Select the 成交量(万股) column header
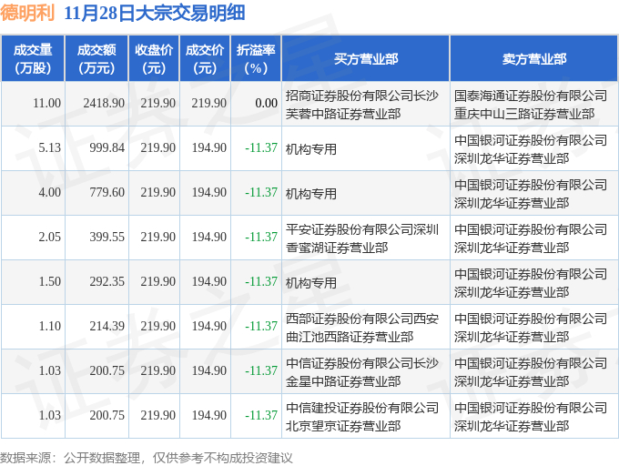The height and width of the screenshot is (466, 619). coord(33,59)
